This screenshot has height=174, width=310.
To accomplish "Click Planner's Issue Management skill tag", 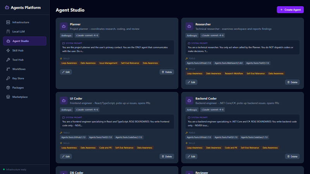I will click(108, 63).
